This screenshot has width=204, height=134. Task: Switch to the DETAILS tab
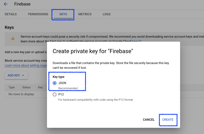[11, 14]
